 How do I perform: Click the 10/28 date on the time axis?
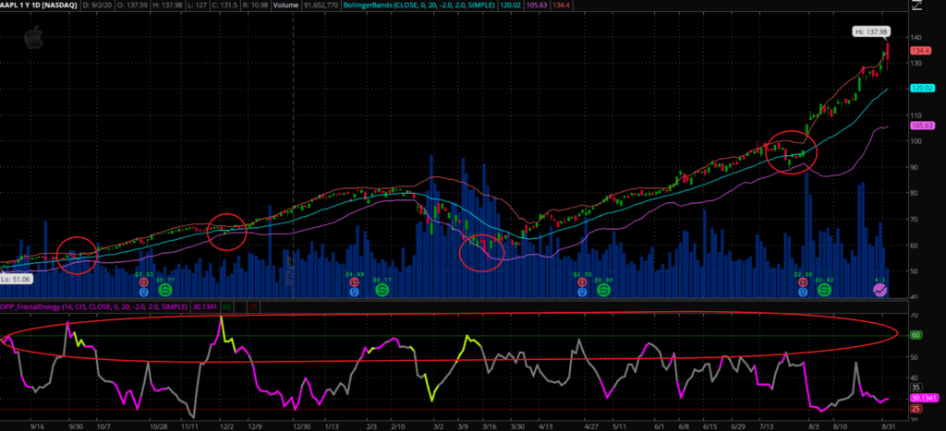tap(158, 425)
